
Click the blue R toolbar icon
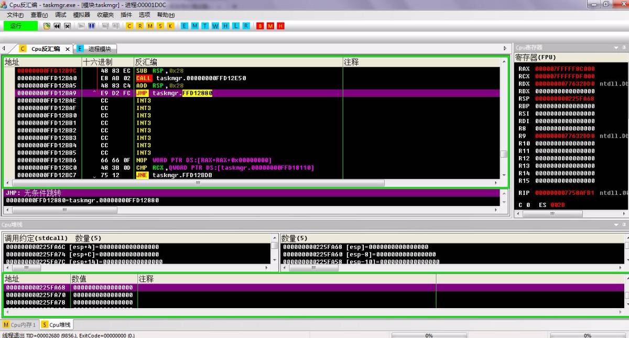(246, 26)
